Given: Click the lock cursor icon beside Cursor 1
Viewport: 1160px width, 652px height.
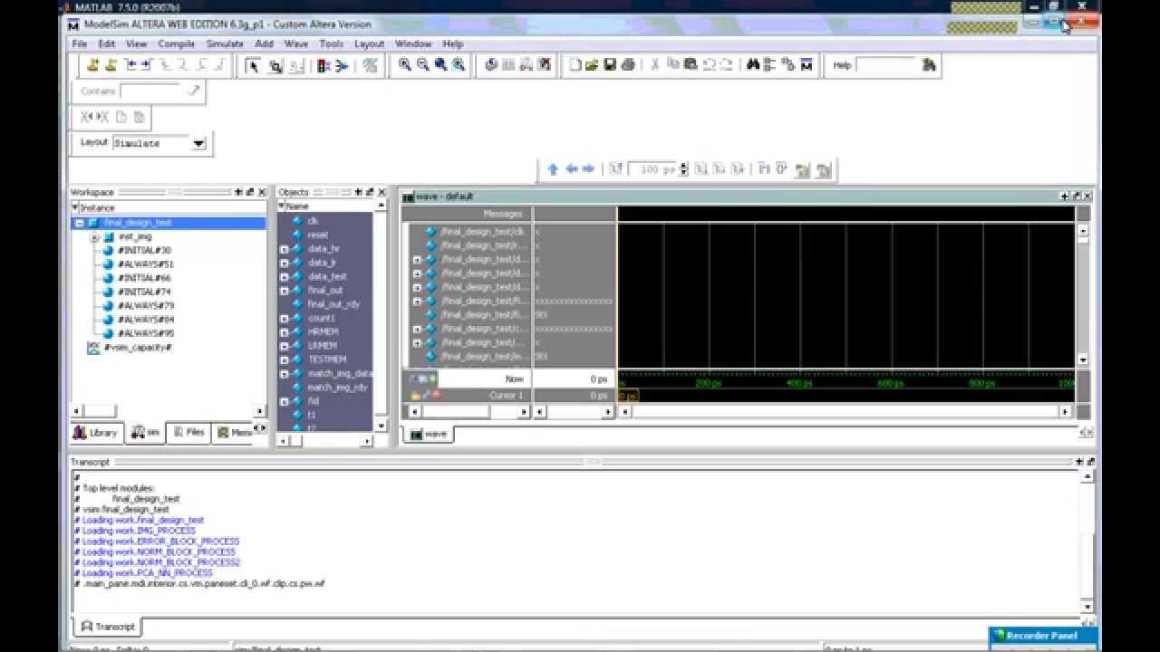Looking at the screenshot, I should (x=415, y=396).
